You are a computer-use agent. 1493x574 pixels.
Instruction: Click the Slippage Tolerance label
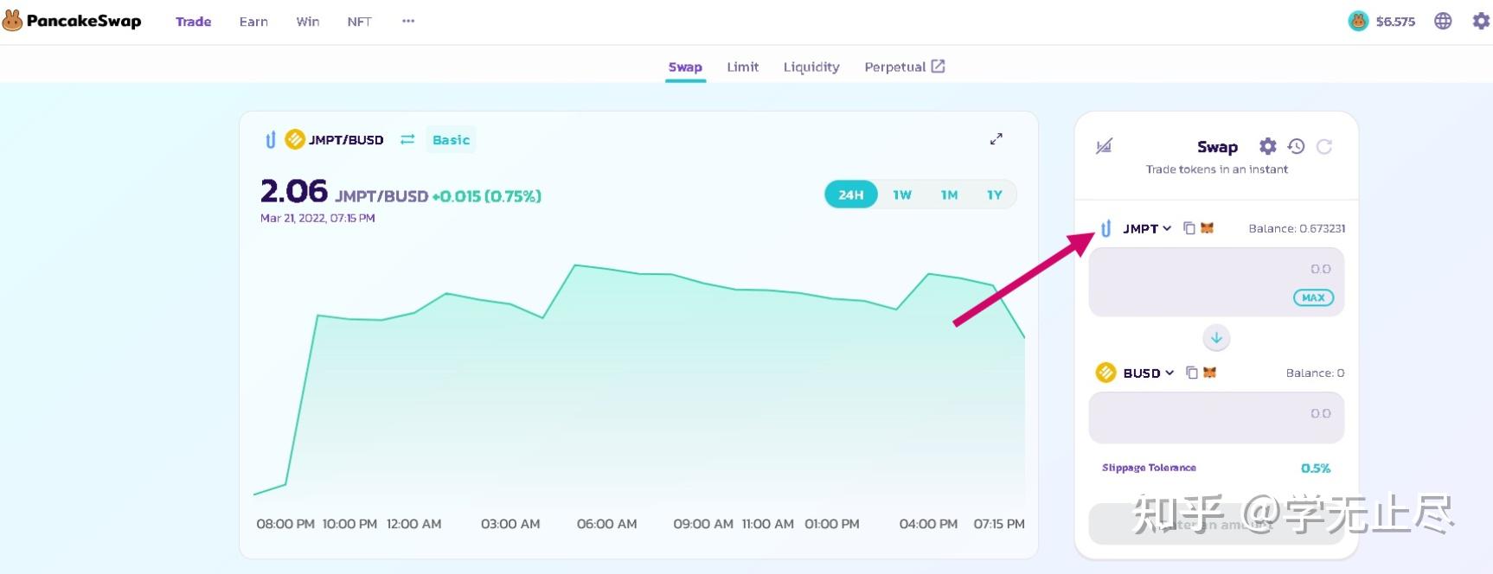point(1149,468)
